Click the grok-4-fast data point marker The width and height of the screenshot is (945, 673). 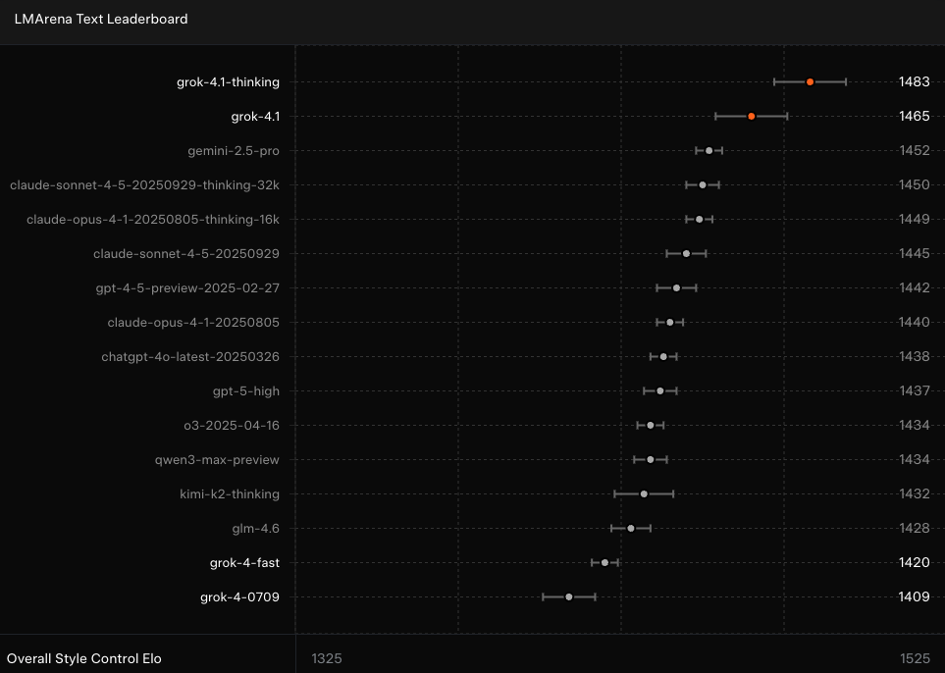pos(604,563)
